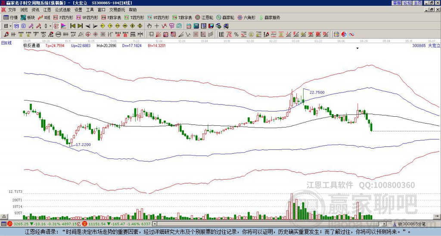Viewport: 441px width, 236px height.
Task: Jump to first bar with skip-start icon
Action: click(x=72, y=26)
